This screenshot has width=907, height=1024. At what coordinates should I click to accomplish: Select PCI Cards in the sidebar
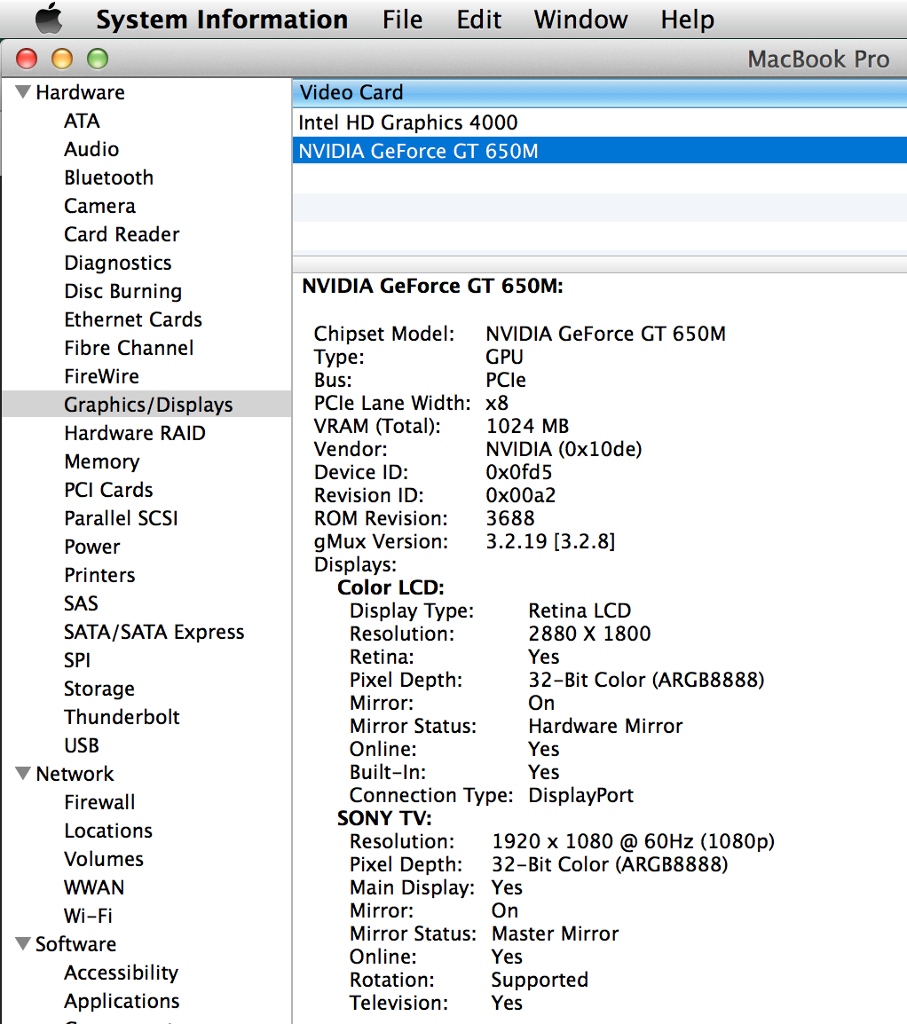pyautogui.click(x=108, y=490)
